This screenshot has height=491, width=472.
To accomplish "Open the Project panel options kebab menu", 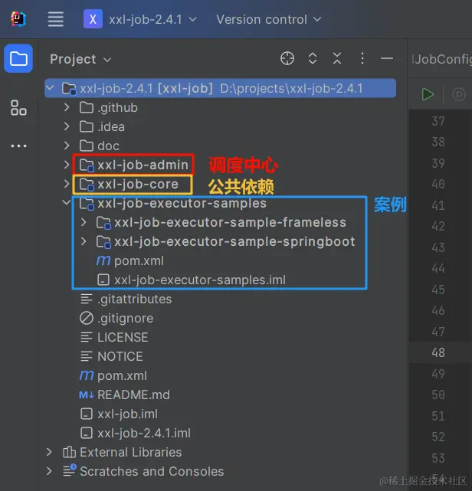I will (362, 58).
